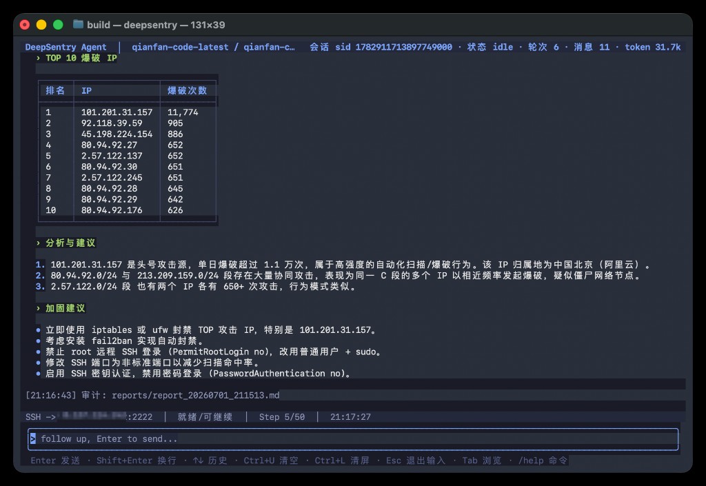
Task: Click the SSH non-standard port recommendation bullet
Action: point(148,362)
